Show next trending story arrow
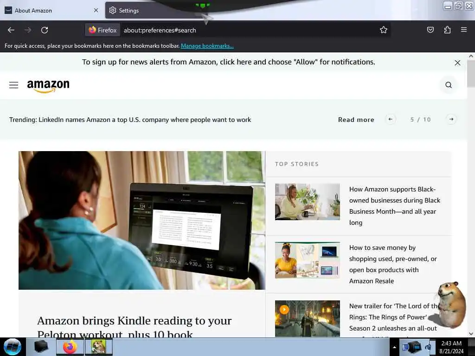Screen dimensions: 475x356 pyautogui.click(x=451, y=119)
